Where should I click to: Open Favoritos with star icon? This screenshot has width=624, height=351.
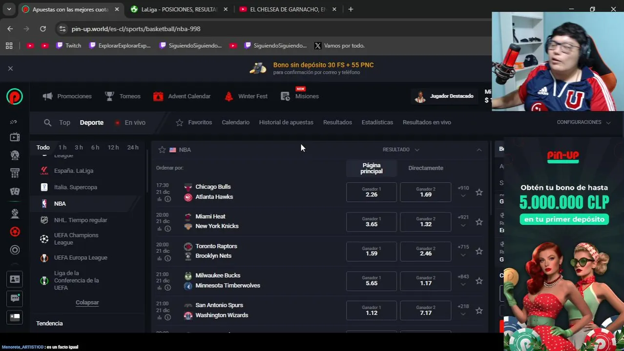[x=194, y=122]
